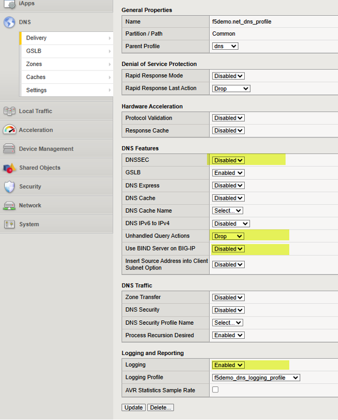Click the Device Management icon
The height and width of the screenshot is (420, 338).
click(x=9, y=149)
